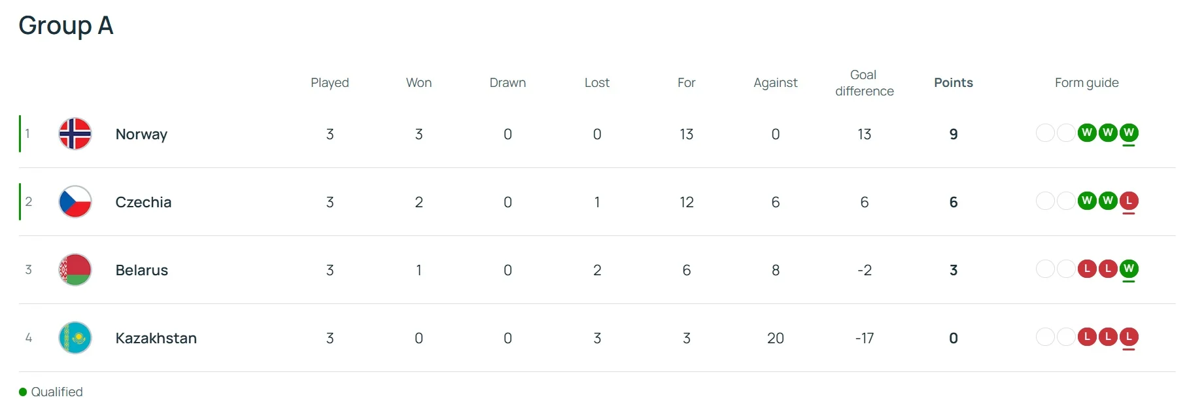Click the Form guide column header
Screen dimensions: 1187x408
(x=1086, y=82)
